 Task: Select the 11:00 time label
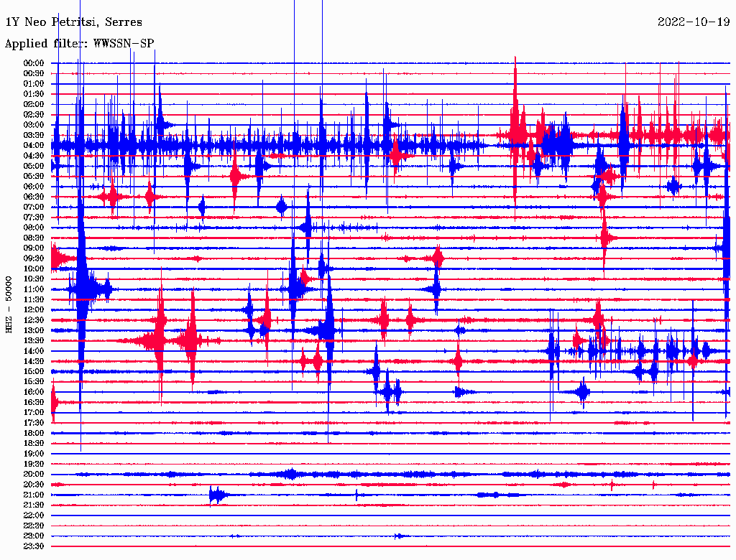click(34, 289)
